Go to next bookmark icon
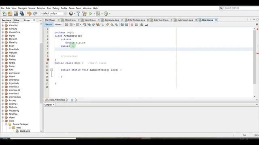The height and width of the screenshot is (145, 259). tap(112, 25)
